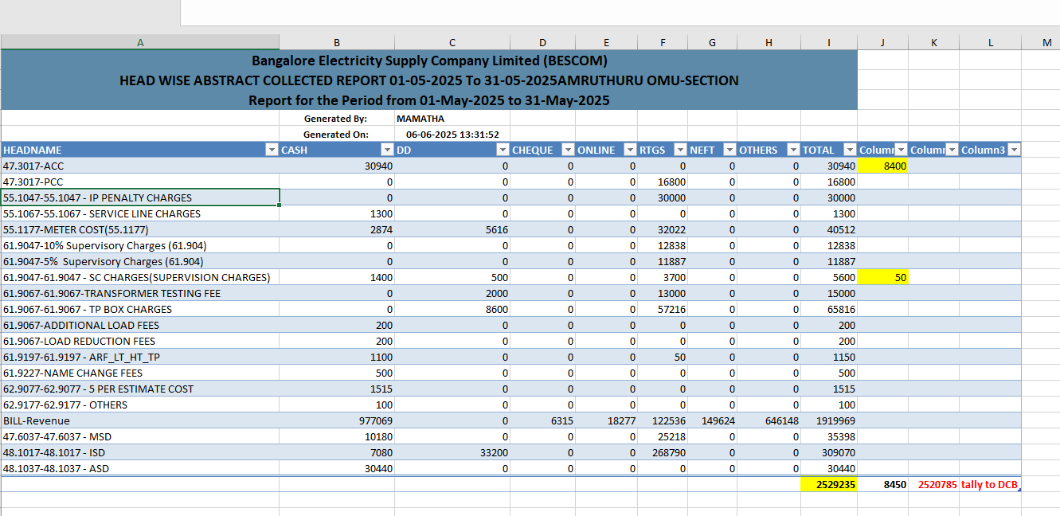The width and height of the screenshot is (1060, 516).
Task: Click the red 'tally to DCB' note
Action: (991, 484)
